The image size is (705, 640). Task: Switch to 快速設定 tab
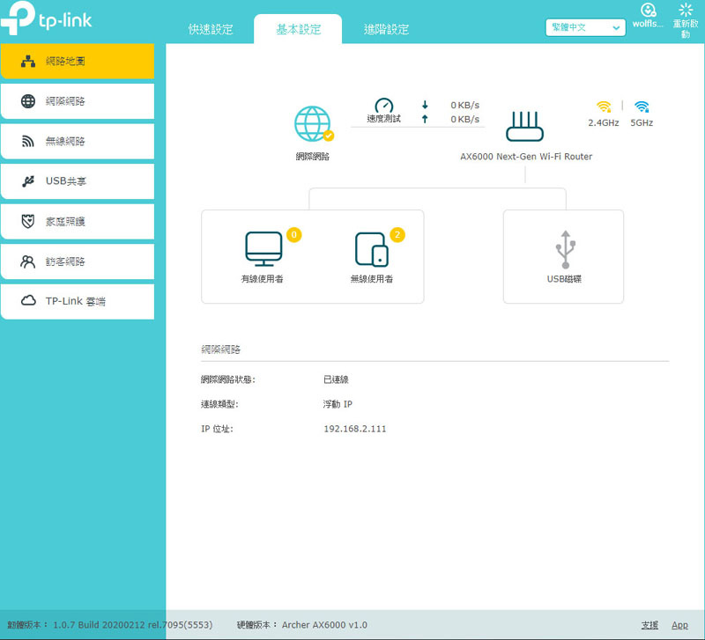pyautogui.click(x=211, y=29)
